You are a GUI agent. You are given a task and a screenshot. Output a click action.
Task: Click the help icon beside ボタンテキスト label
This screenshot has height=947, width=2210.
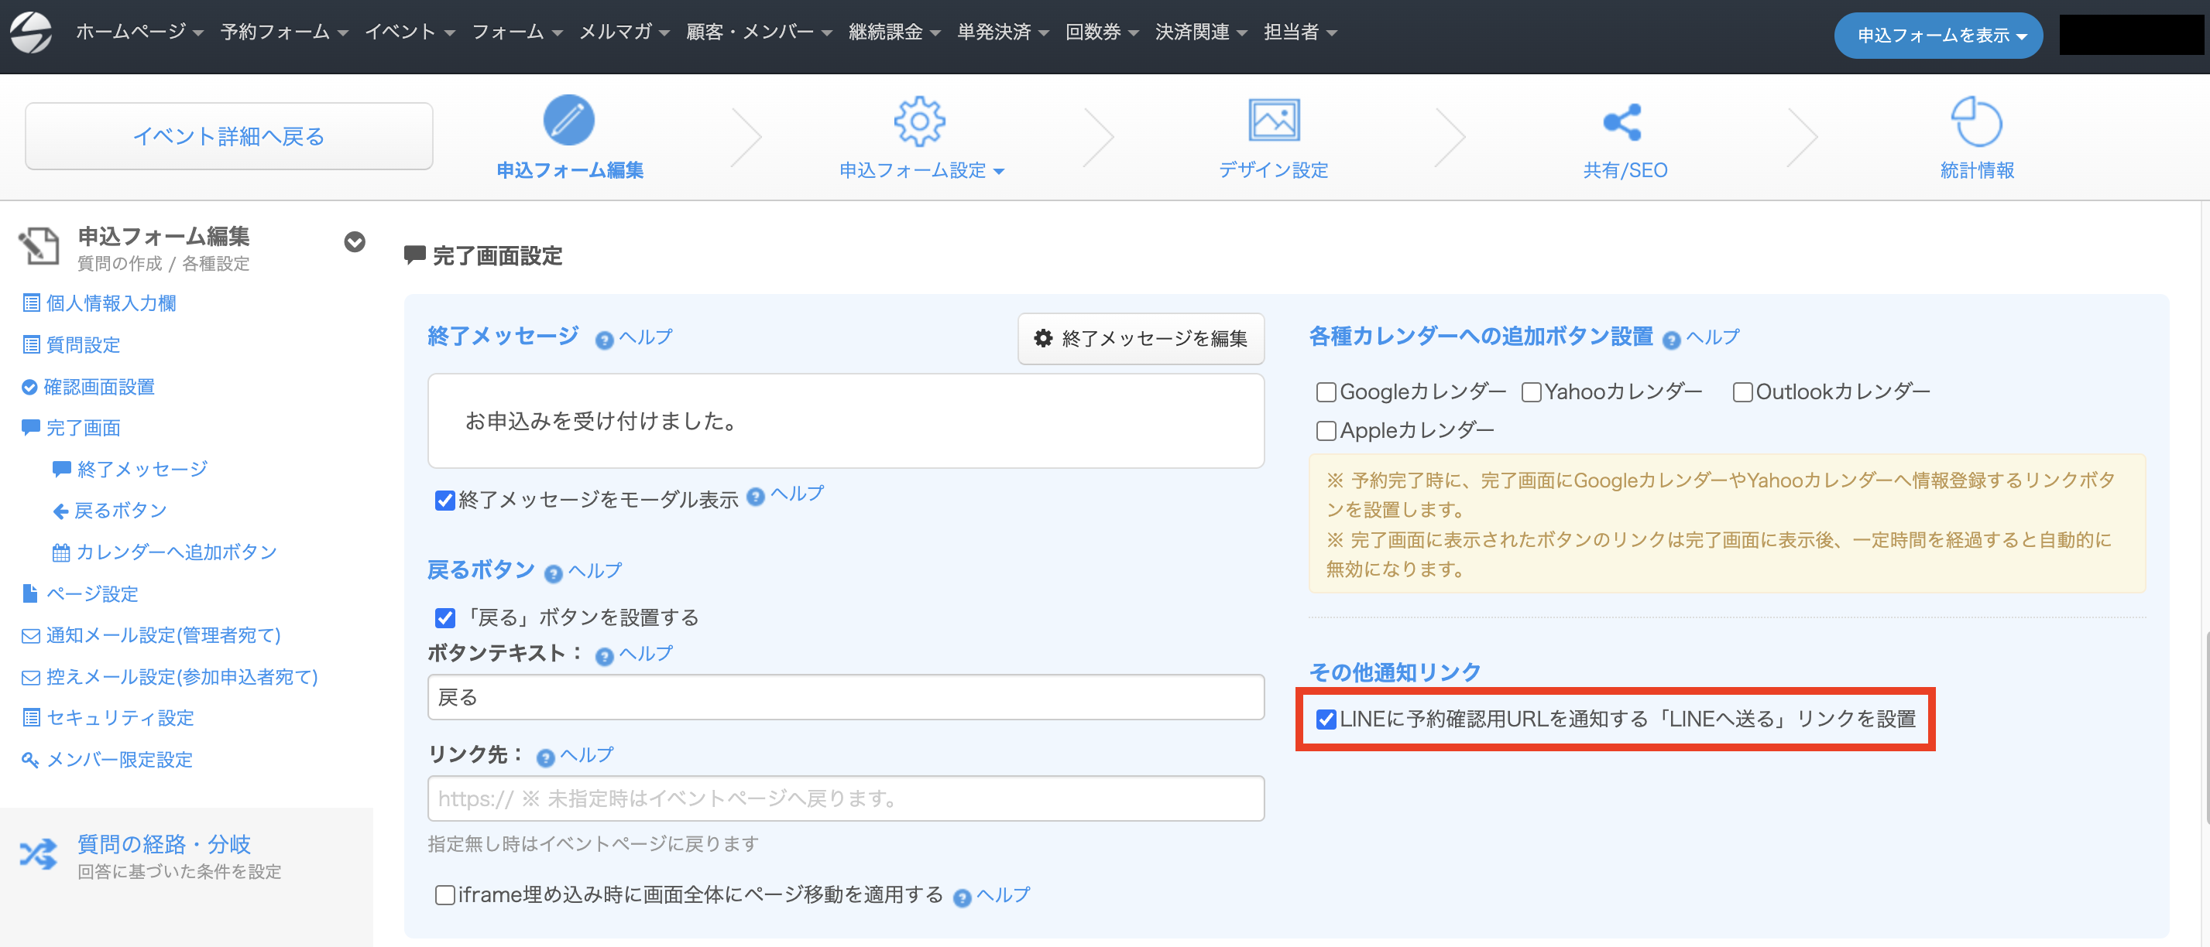point(604,656)
